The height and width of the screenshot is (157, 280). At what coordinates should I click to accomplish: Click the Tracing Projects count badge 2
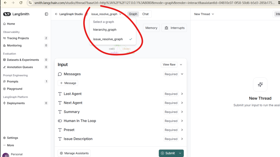point(46,38)
